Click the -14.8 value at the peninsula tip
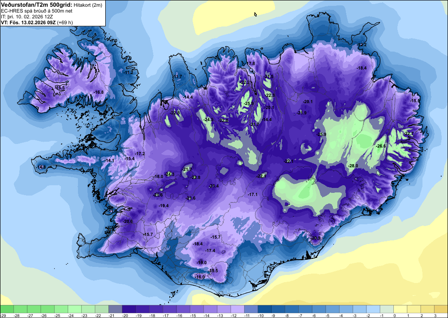Viewport: 448px width, 318px height. point(41,167)
